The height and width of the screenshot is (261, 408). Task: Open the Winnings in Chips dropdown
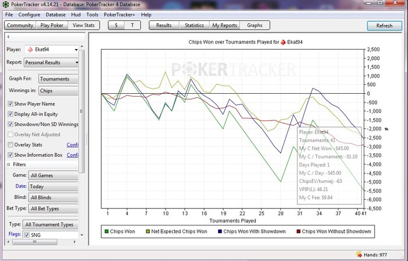58,91
